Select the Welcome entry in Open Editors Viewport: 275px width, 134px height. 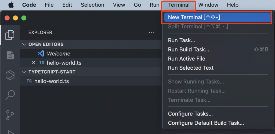[59, 54]
